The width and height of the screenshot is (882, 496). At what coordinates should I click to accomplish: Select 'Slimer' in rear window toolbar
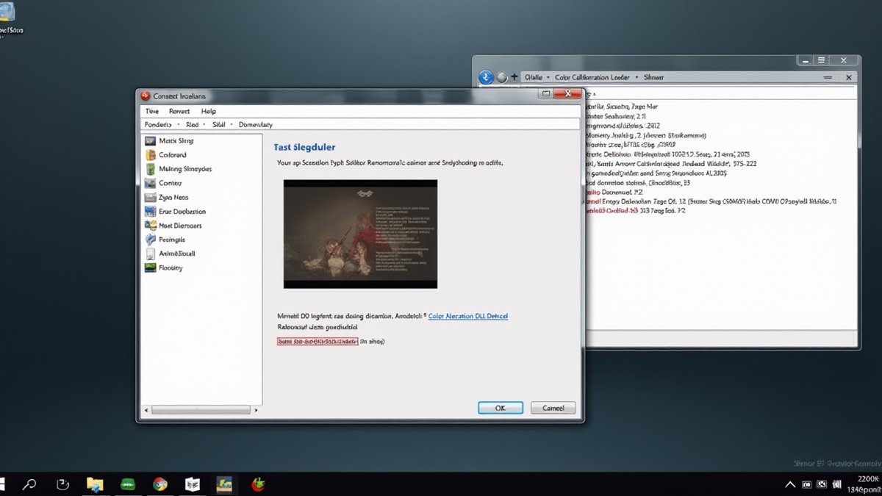(653, 76)
